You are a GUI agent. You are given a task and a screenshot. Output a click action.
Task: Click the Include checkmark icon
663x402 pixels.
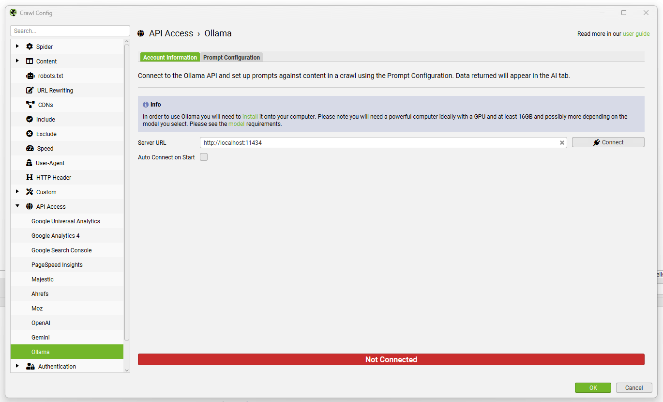[30, 119]
